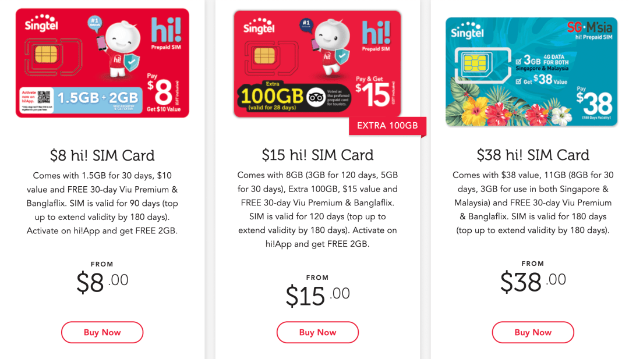Click the Singtel logo on teal $38 card
Image resolution: width=629 pixels, height=359 pixels.
[467, 30]
